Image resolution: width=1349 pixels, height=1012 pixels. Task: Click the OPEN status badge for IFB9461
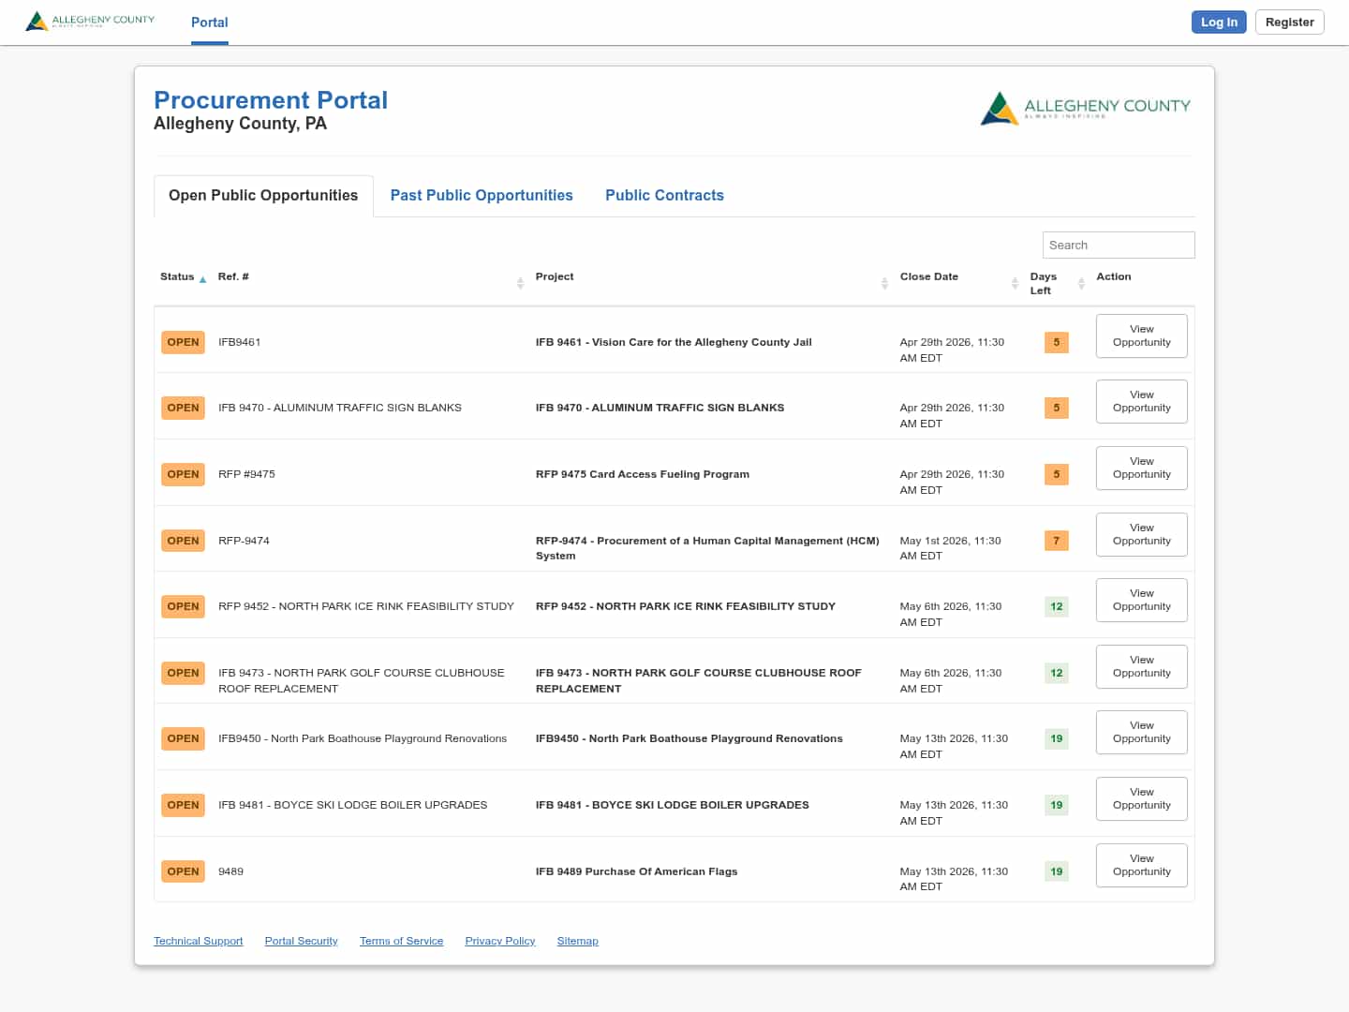[183, 342]
